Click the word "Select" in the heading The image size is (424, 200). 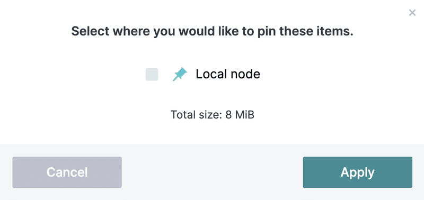[90, 32]
